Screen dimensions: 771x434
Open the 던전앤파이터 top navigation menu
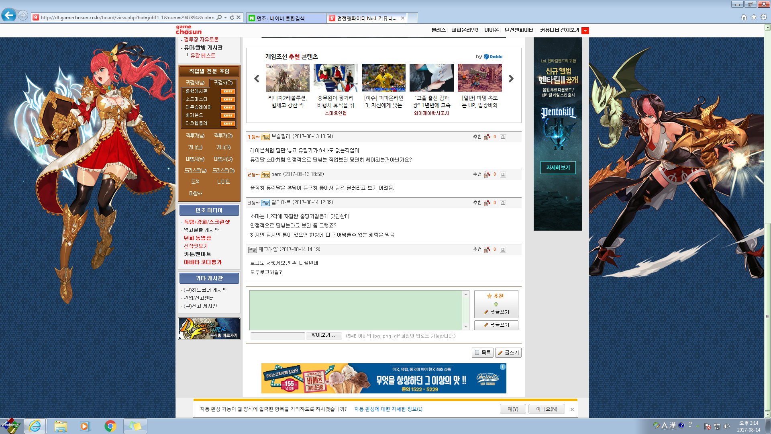click(x=519, y=30)
